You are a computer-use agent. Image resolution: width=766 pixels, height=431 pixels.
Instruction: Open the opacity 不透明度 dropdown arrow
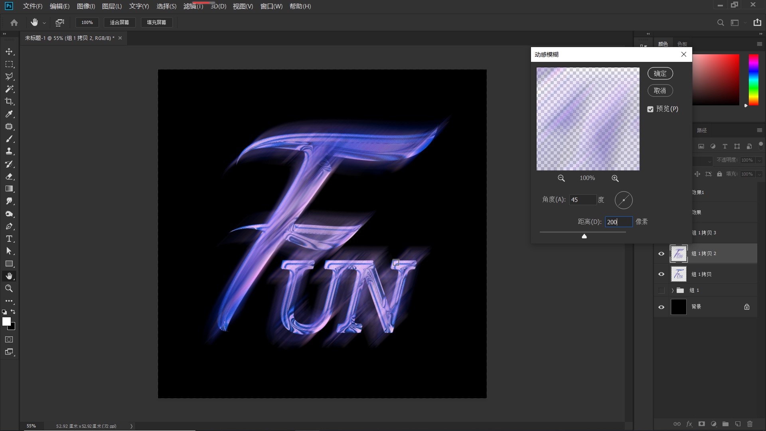[759, 160]
